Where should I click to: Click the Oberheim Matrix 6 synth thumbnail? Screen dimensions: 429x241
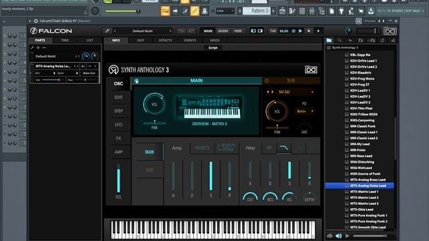tap(209, 108)
